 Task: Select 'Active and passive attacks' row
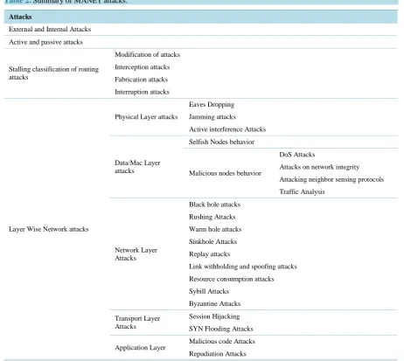201,42
